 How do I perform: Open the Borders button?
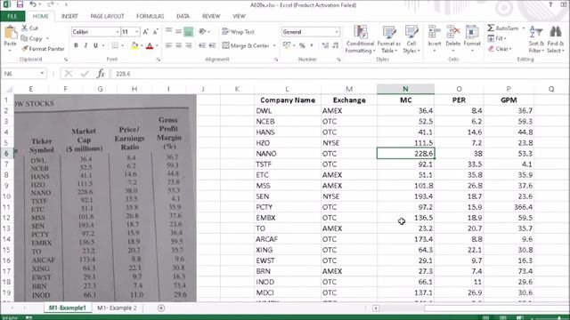[115, 45]
